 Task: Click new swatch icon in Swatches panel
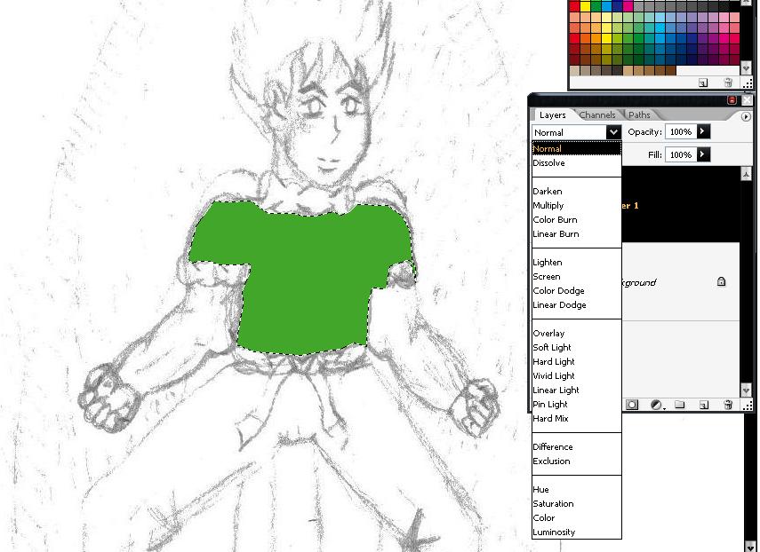click(703, 83)
